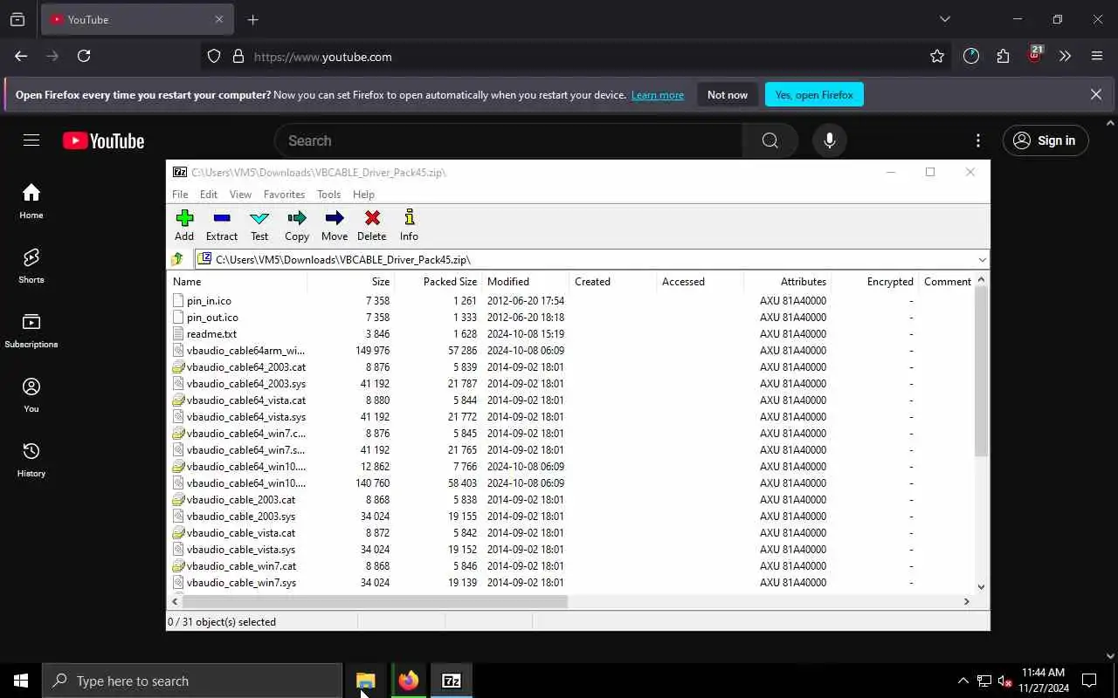Open 7-Zip File menu
The image size is (1118, 698).
coord(180,195)
